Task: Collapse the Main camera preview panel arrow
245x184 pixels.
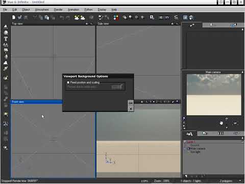Action: click(x=242, y=72)
